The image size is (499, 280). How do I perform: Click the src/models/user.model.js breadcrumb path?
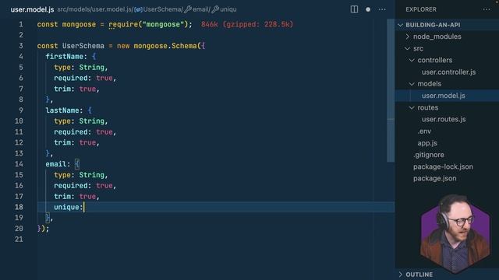tap(94, 9)
